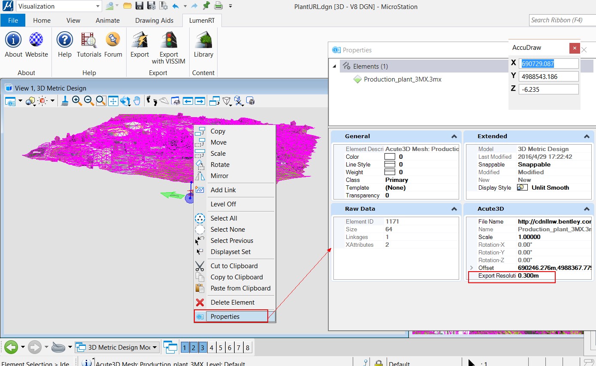Click Compress Options icon in quick access bar
Screen dimensions: 596x366
tap(163, 6)
